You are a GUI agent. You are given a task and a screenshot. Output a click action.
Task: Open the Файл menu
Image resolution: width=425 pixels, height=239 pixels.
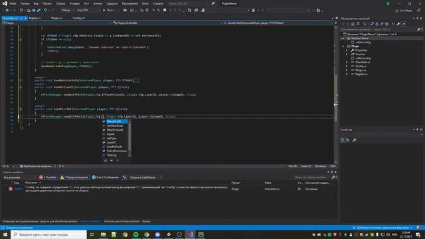13,3
